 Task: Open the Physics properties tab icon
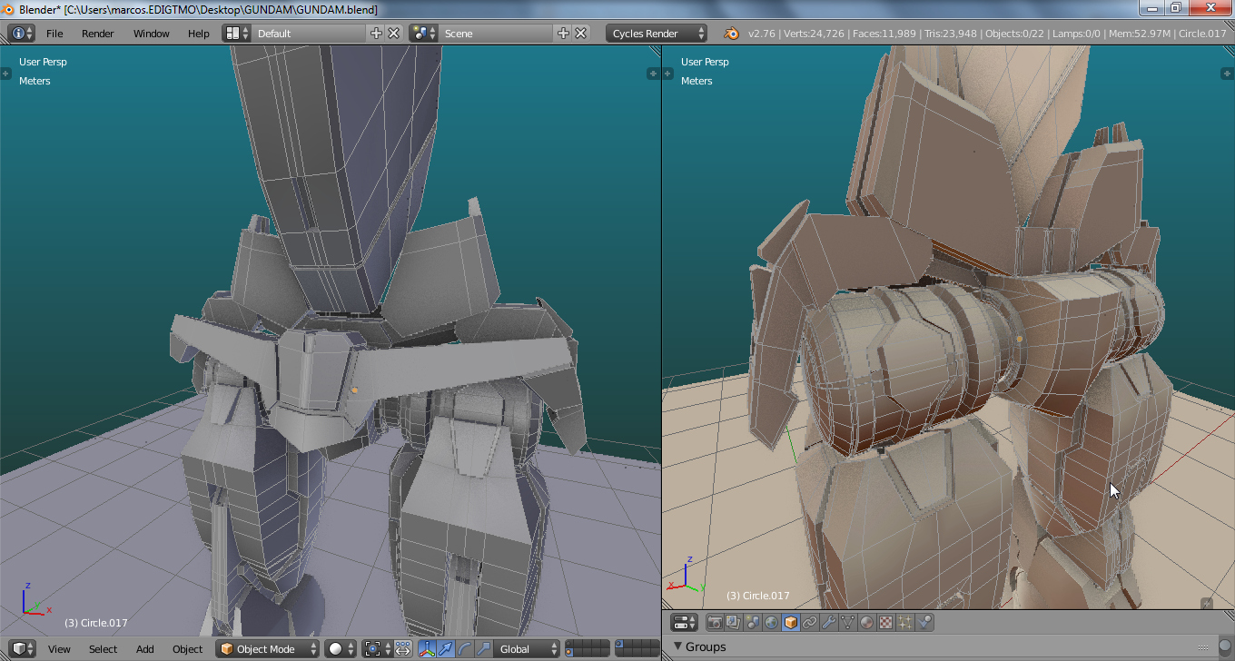pyautogui.click(x=924, y=623)
